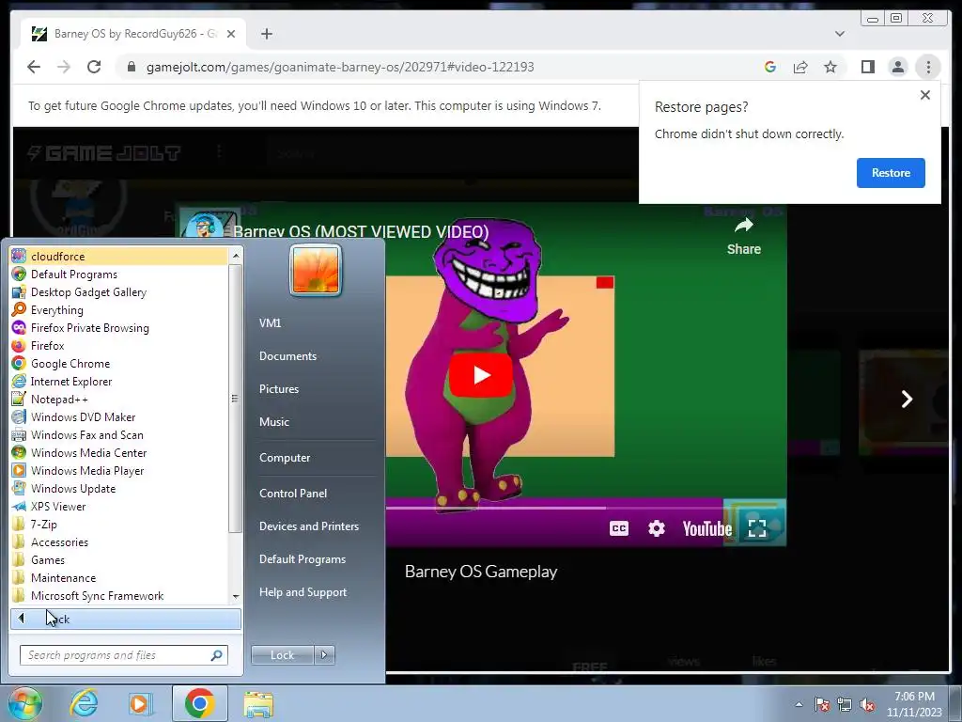
Task: Open the shutdown options arrow beside Lock
Action: [324, 654]
